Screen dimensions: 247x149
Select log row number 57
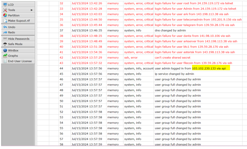[61, 139]
